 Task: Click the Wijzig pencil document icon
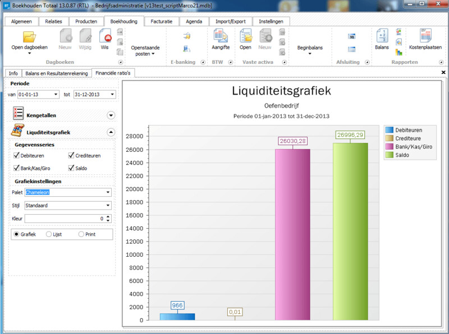(85, 36)
